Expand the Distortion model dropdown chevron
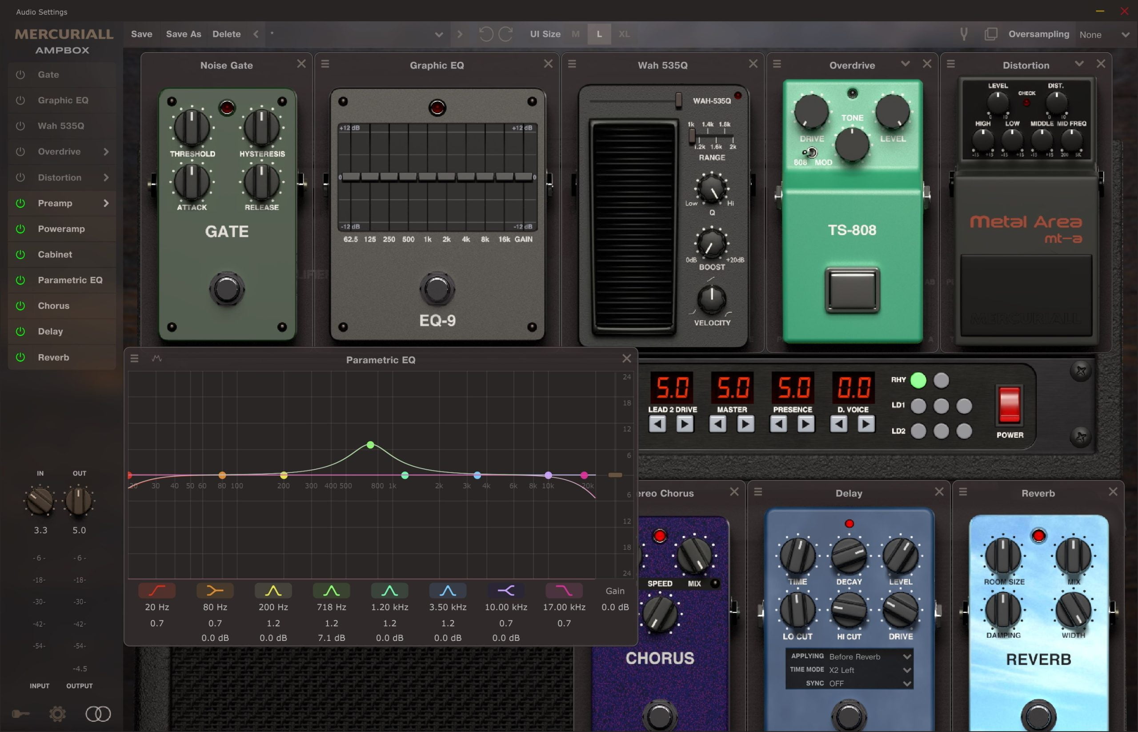The image size is (1138, 732). 1079,64
